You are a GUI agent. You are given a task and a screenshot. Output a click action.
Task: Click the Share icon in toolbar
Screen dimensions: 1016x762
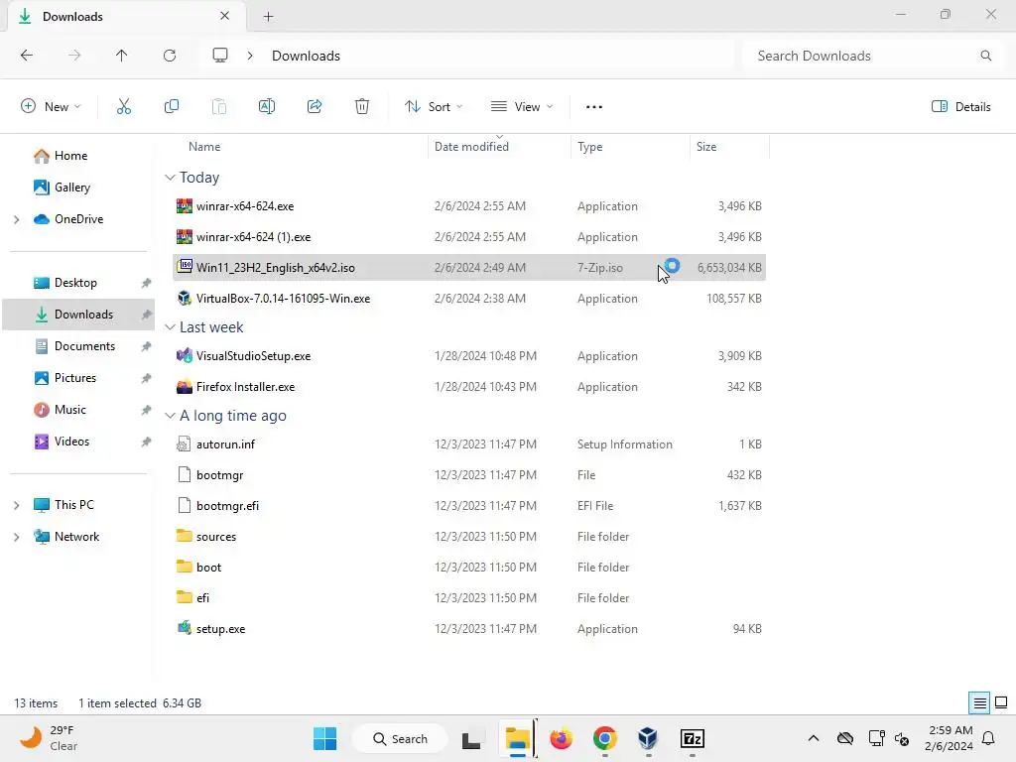click(315, 107)
